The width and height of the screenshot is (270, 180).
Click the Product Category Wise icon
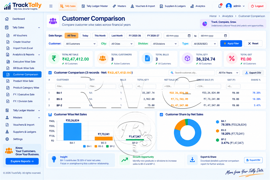tap(8, 88)
